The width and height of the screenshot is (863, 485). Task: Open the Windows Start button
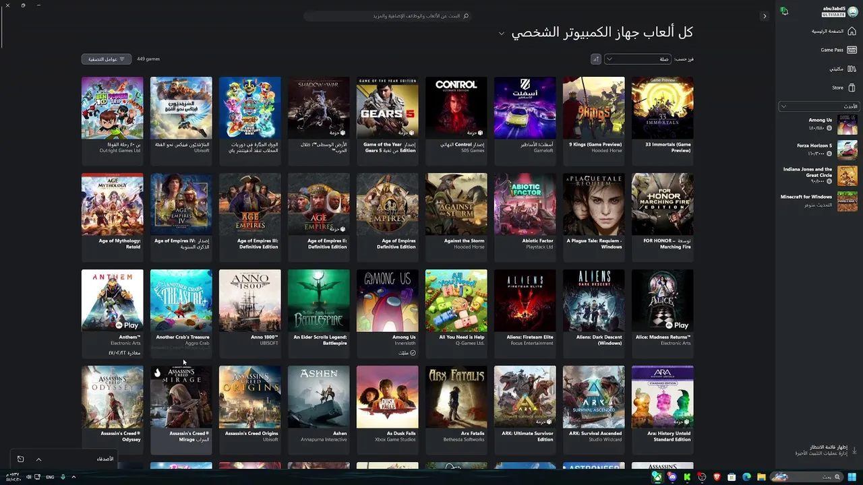[x=852, y=477]
